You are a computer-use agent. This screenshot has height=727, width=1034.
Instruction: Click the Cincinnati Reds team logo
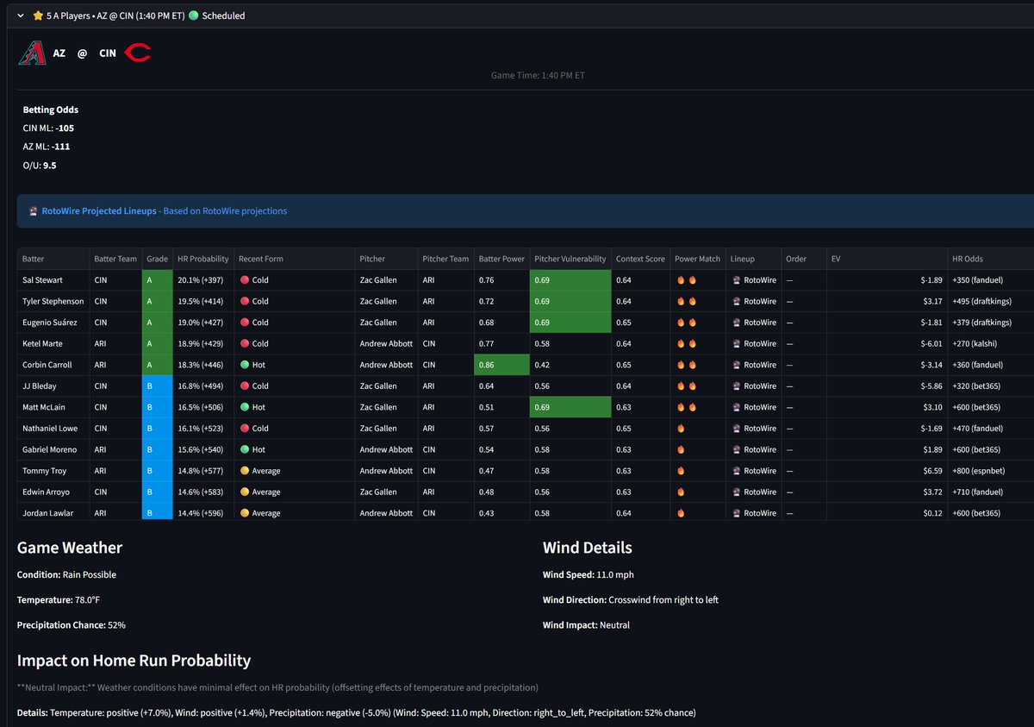(x=137, y=53)
